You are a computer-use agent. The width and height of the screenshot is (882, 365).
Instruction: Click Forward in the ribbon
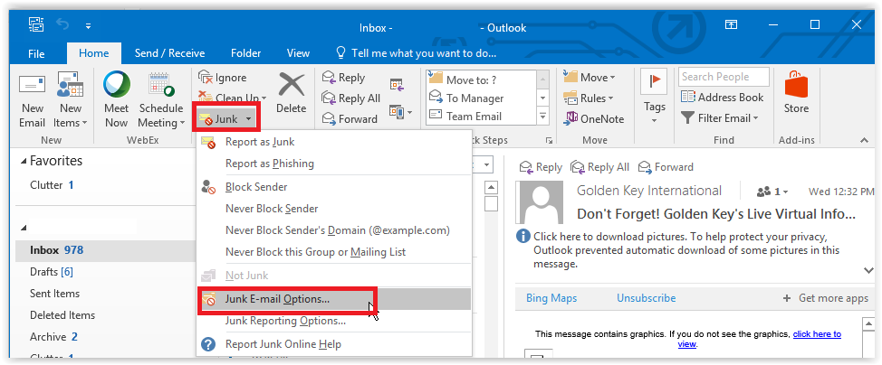pyautogui.click(x=350, y=119)
